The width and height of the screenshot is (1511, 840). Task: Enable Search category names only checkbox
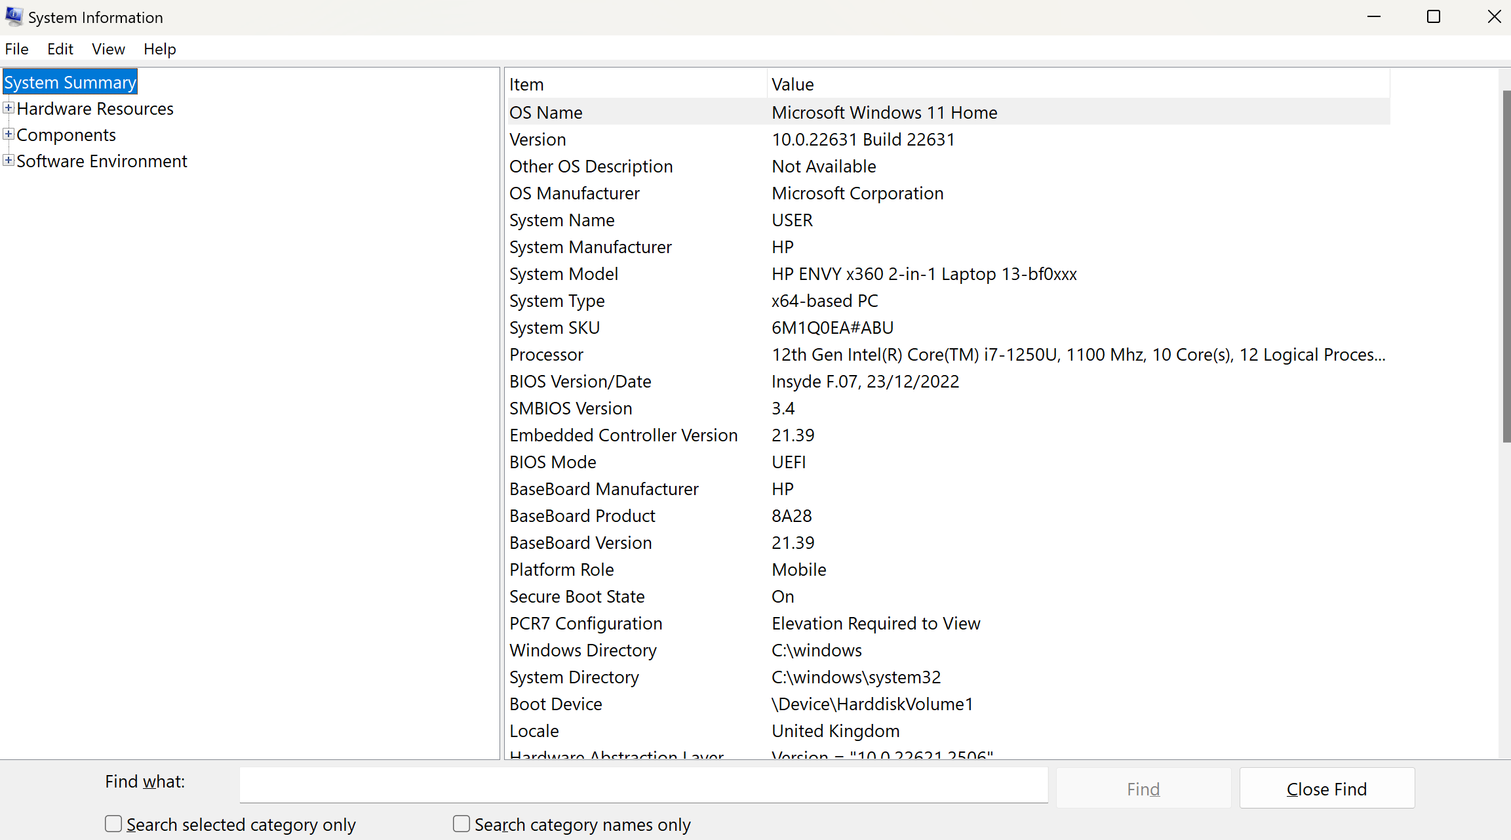pos(461,824)
